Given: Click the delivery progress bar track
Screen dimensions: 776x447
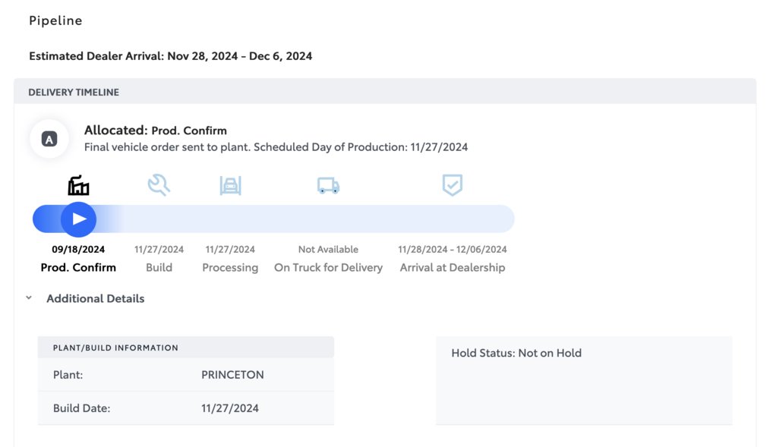Looking at the screenshot, I should pos(319,219).
